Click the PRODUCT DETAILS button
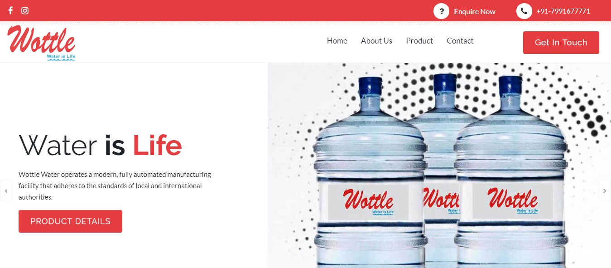This screenshot has height=268, width=611. 70,221
